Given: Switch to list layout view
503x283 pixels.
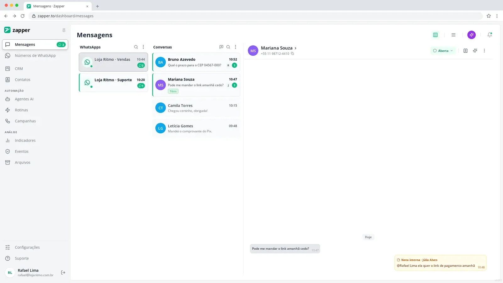Looking at the screenshot, I should tap(453, 35).
